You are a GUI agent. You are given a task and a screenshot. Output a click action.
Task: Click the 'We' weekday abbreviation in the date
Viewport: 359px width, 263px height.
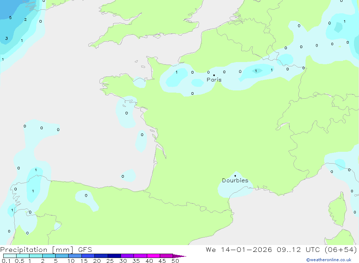click(211, 250)
